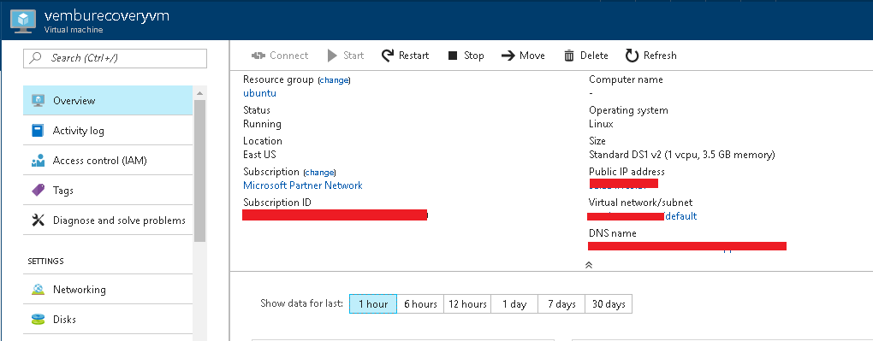Show data for last 12 hours
873x341 pixels.
[x=467, y=304]
